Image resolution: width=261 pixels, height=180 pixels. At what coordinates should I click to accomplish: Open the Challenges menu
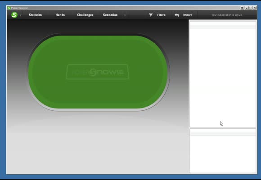85,15
